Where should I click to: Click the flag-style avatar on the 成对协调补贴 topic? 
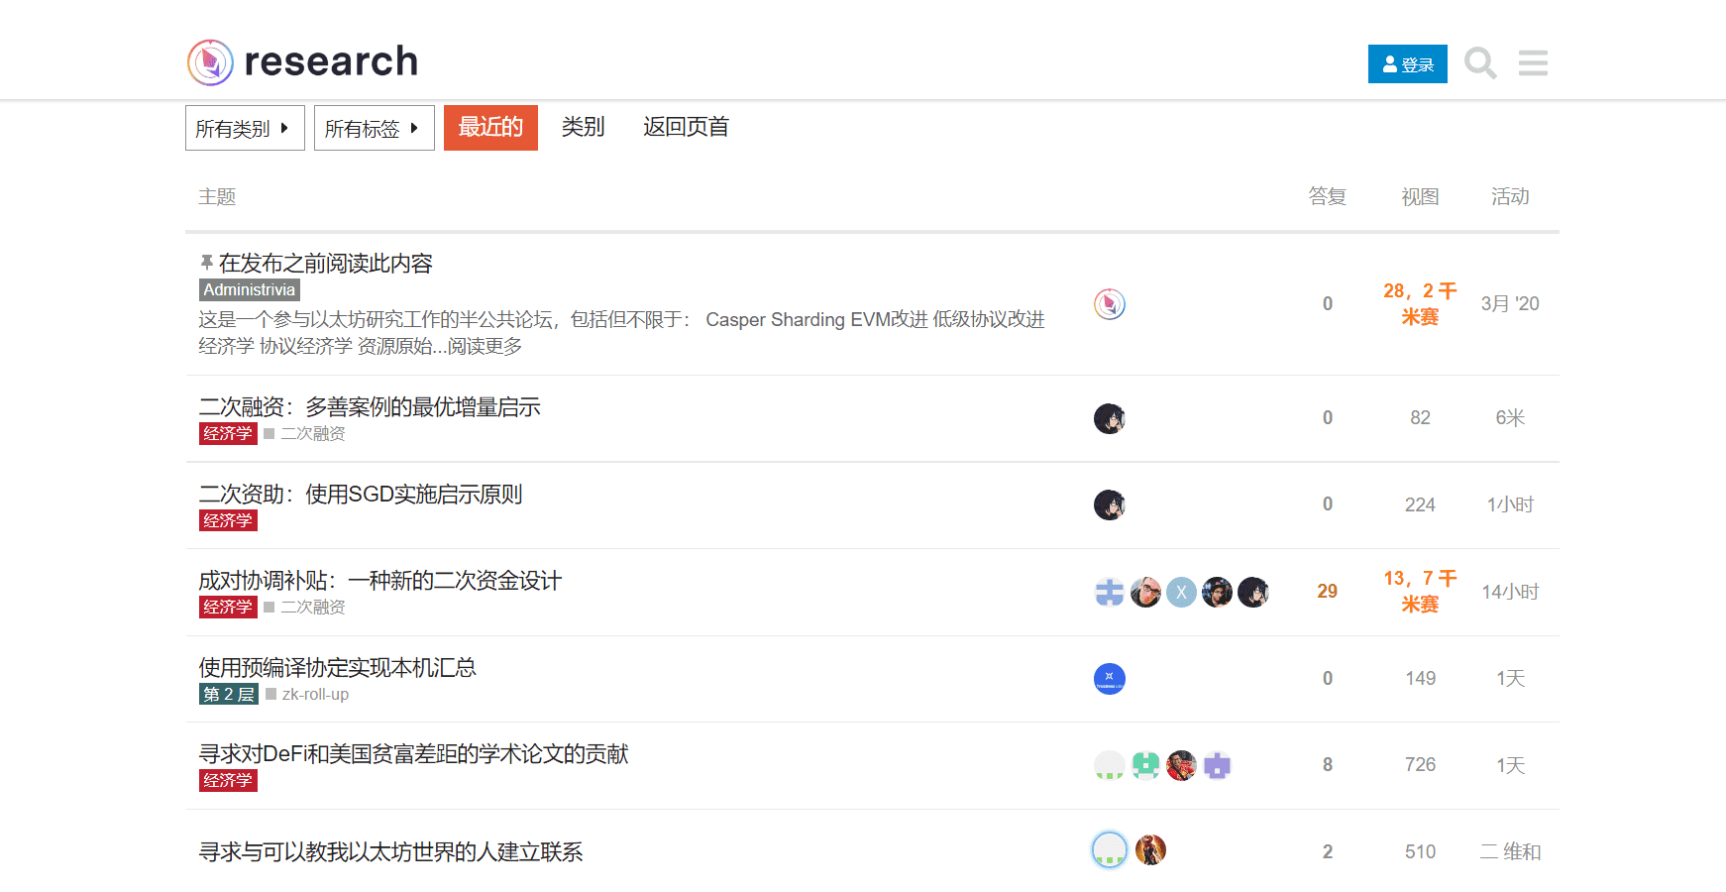1110,591
